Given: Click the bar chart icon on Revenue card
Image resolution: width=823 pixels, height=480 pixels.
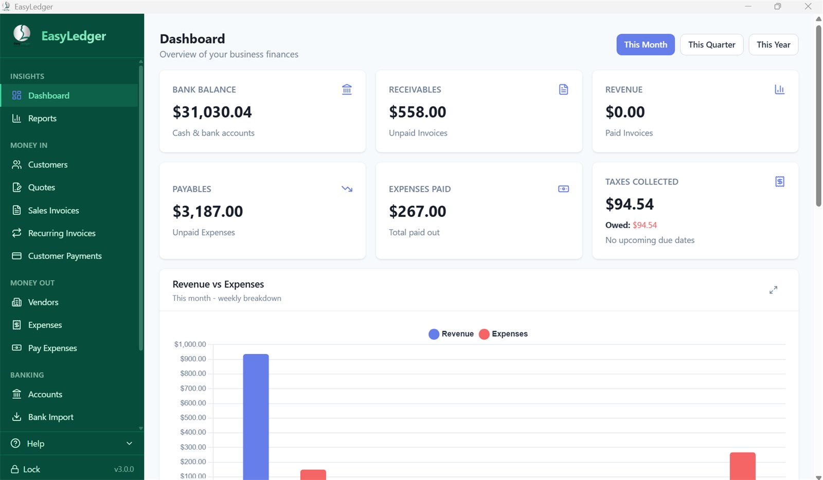Looking at the screenshot, I should click(780, 89).
